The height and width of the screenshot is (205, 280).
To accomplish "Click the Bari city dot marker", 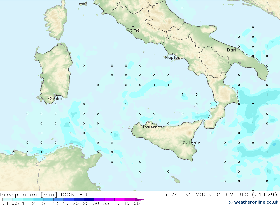I will click(x=232, y=46).
